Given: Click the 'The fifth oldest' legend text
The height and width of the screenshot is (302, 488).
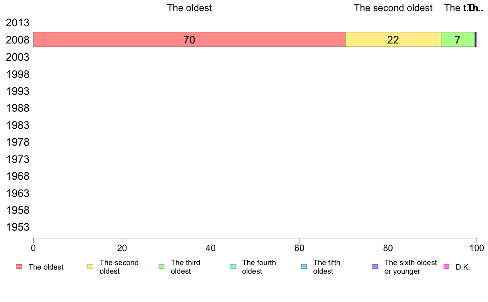Looking at the screenshot, I should pos(327,267).
